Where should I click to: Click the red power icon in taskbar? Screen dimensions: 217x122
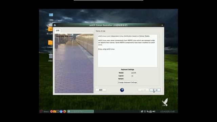click(52, 111)
